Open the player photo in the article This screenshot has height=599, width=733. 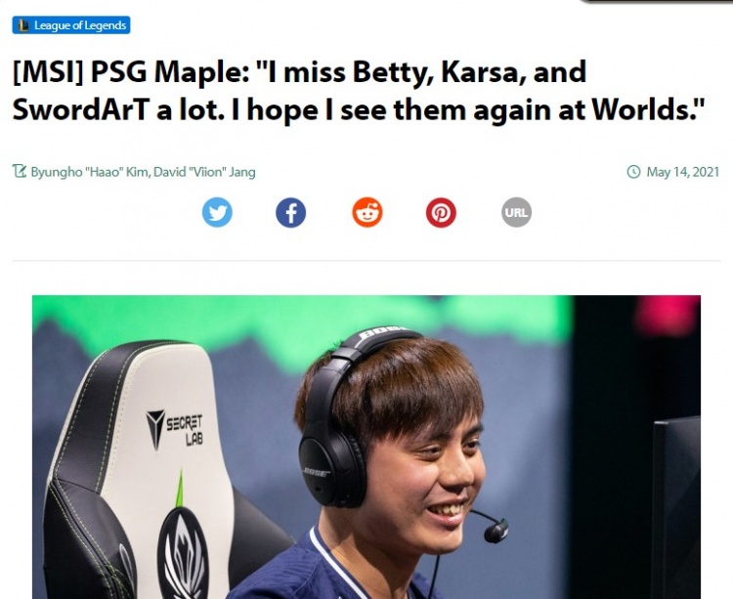point(366,447)
